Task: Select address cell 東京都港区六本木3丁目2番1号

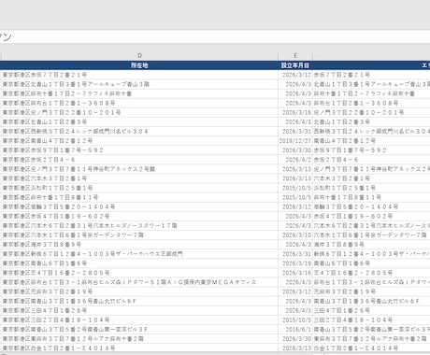Action: 139,178
